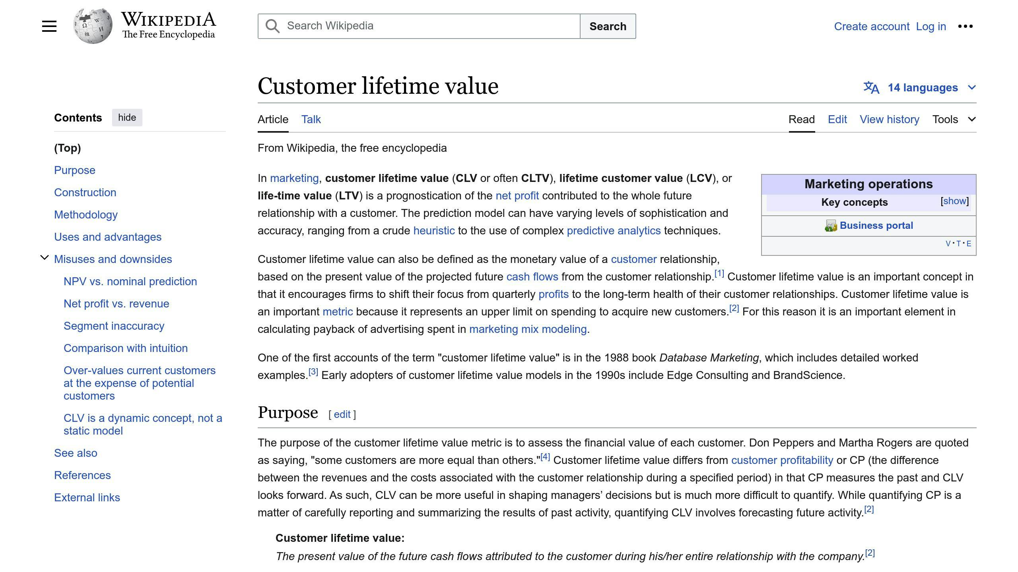Open the three-dots personal tools menu
1018x572 pixels.
[965, 26]
